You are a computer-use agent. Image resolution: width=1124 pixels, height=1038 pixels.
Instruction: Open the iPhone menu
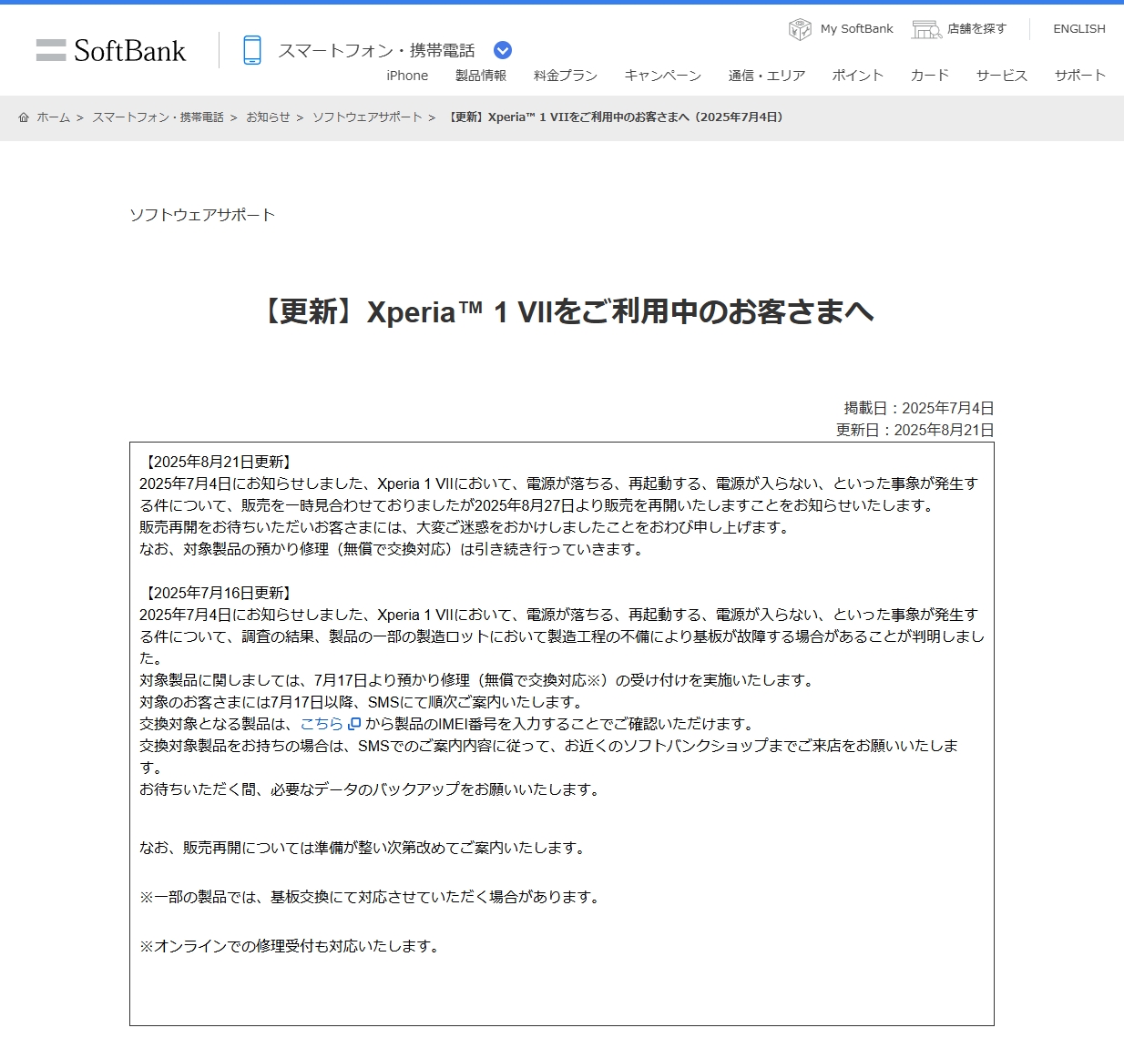pos(407,76)
